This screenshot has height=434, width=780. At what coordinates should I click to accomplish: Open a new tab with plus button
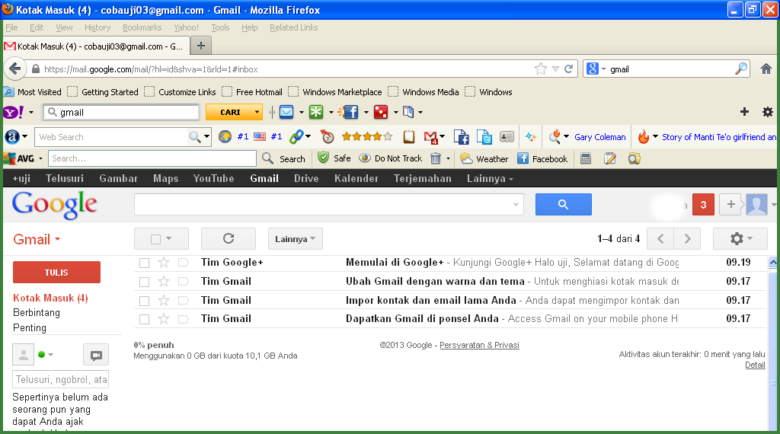(x=201, y=46)
